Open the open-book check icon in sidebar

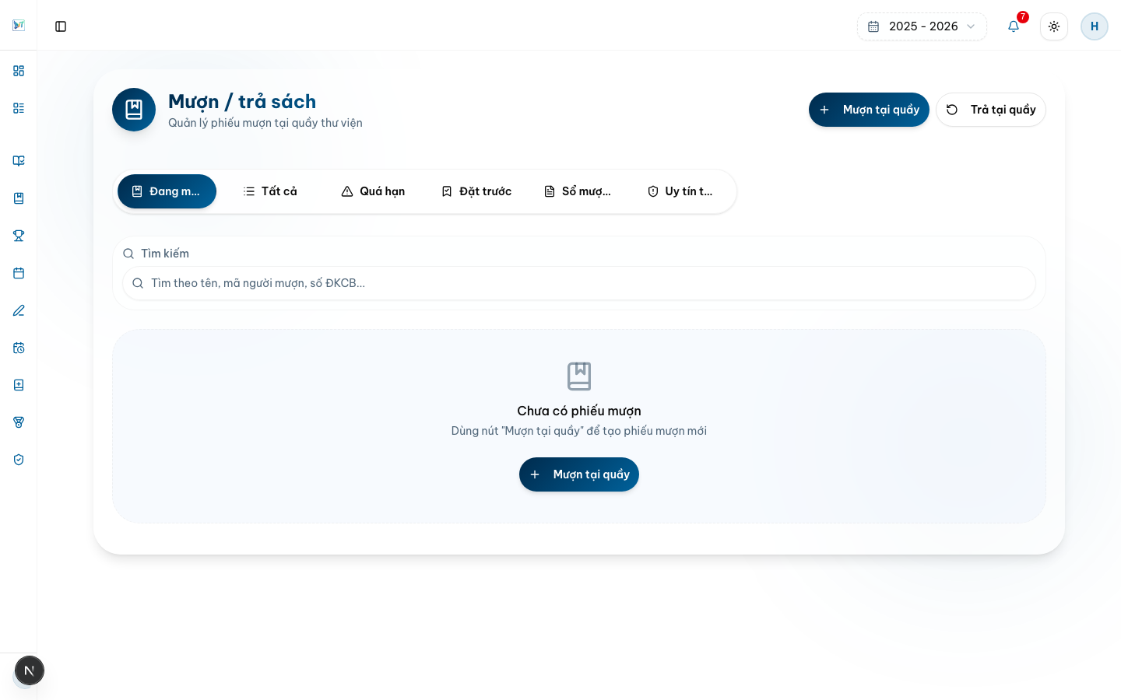tap(19, 161)
